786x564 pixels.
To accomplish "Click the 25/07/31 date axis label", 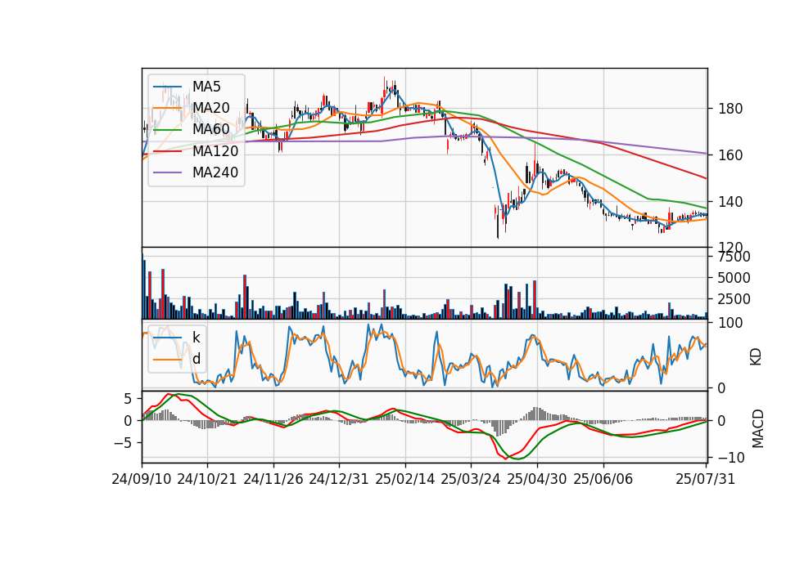I will tap(705, 480).
